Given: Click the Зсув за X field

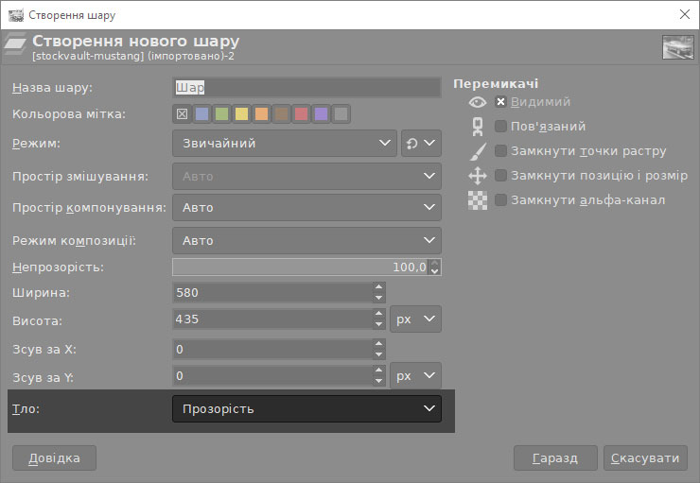Looking at the screenshot, I should point(272,349).
